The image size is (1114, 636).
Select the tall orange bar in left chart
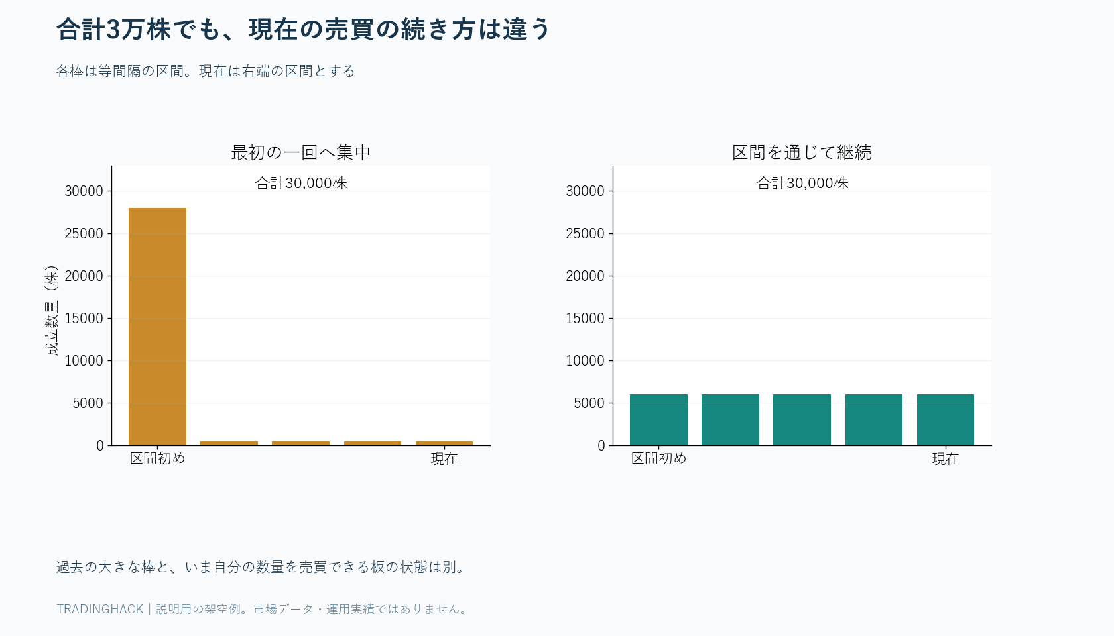tap(157, 327)
